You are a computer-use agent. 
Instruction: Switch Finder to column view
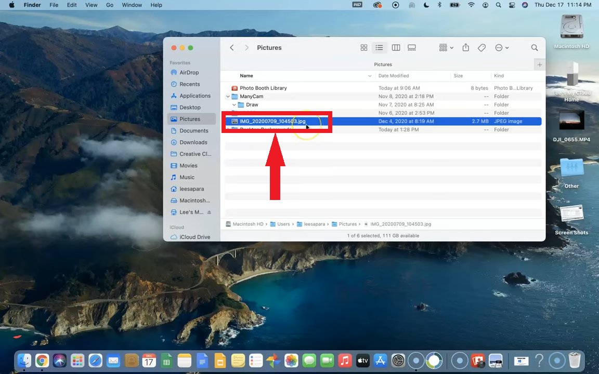396,48
